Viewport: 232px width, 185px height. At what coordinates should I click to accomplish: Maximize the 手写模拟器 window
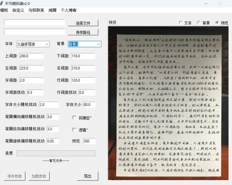click(x=220, y=4)
